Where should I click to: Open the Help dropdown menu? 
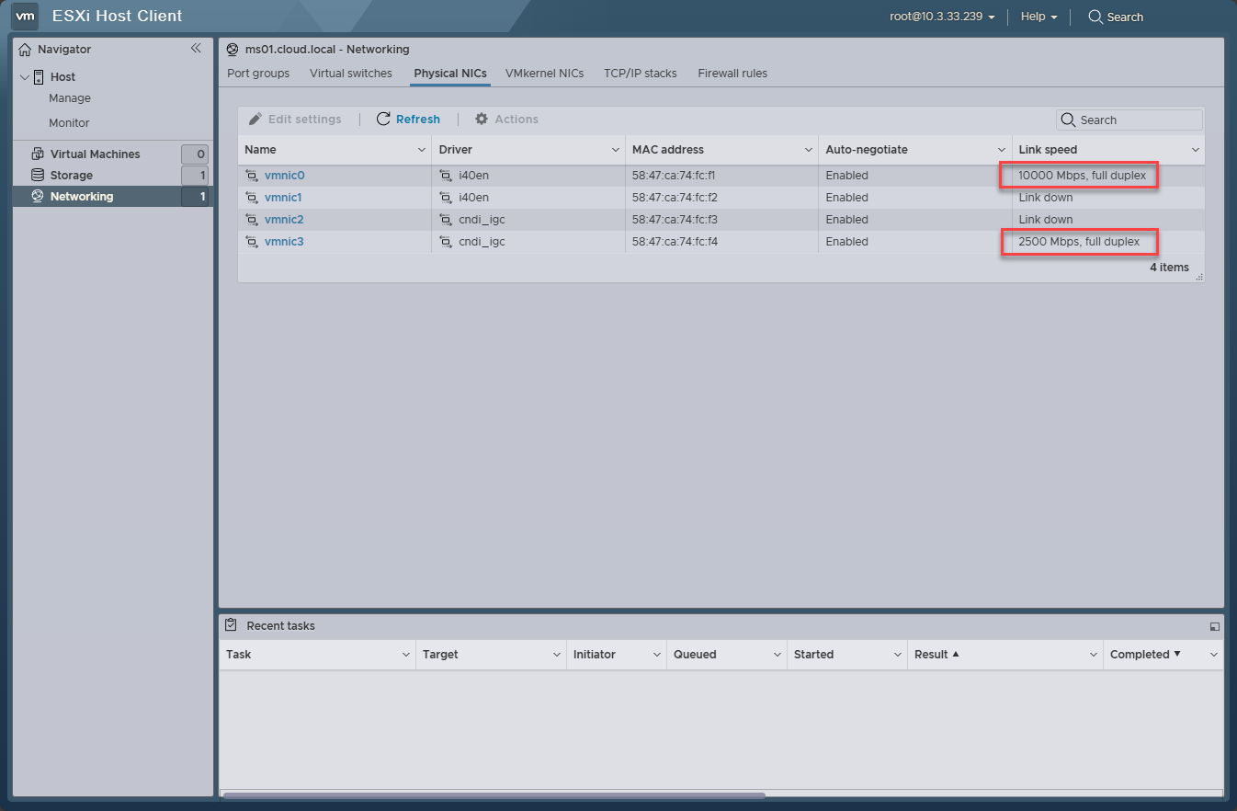(1038, 17)
